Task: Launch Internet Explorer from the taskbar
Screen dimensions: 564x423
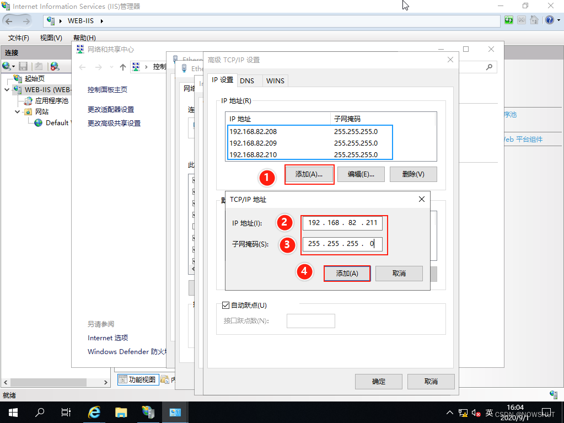Action: tap(94, 412)
